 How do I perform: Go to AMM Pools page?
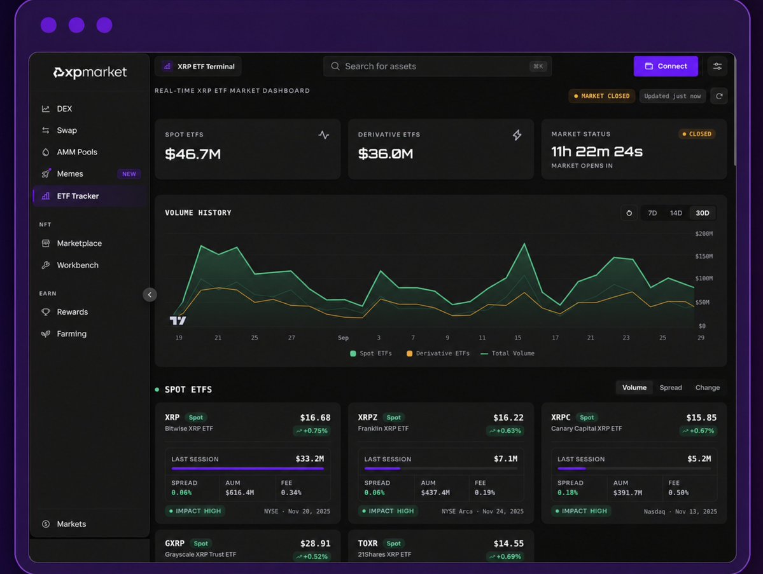[90, 152]
